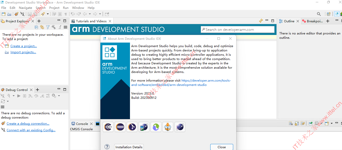The image size is (342, 150).
Task: Open the Project menu
Action: [x=54, y=8]
